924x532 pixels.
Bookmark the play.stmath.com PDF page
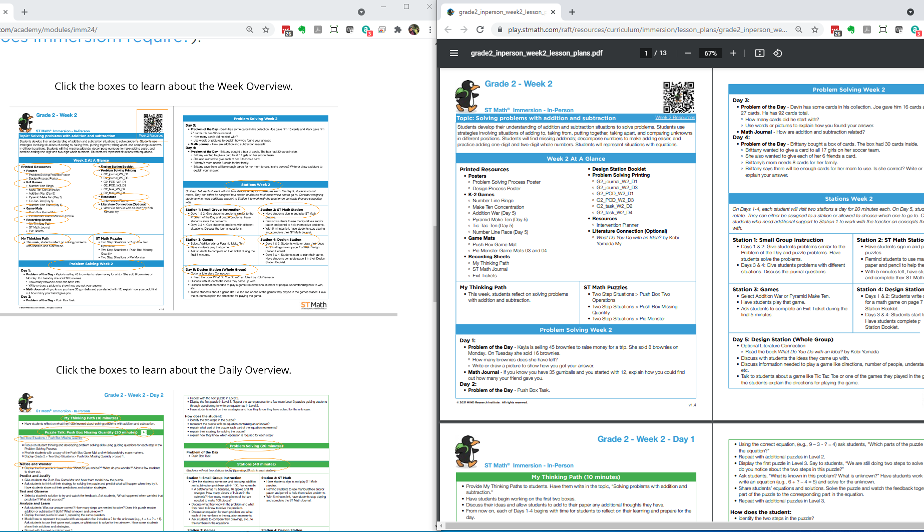pyautogui.click(x=815, y=30)
